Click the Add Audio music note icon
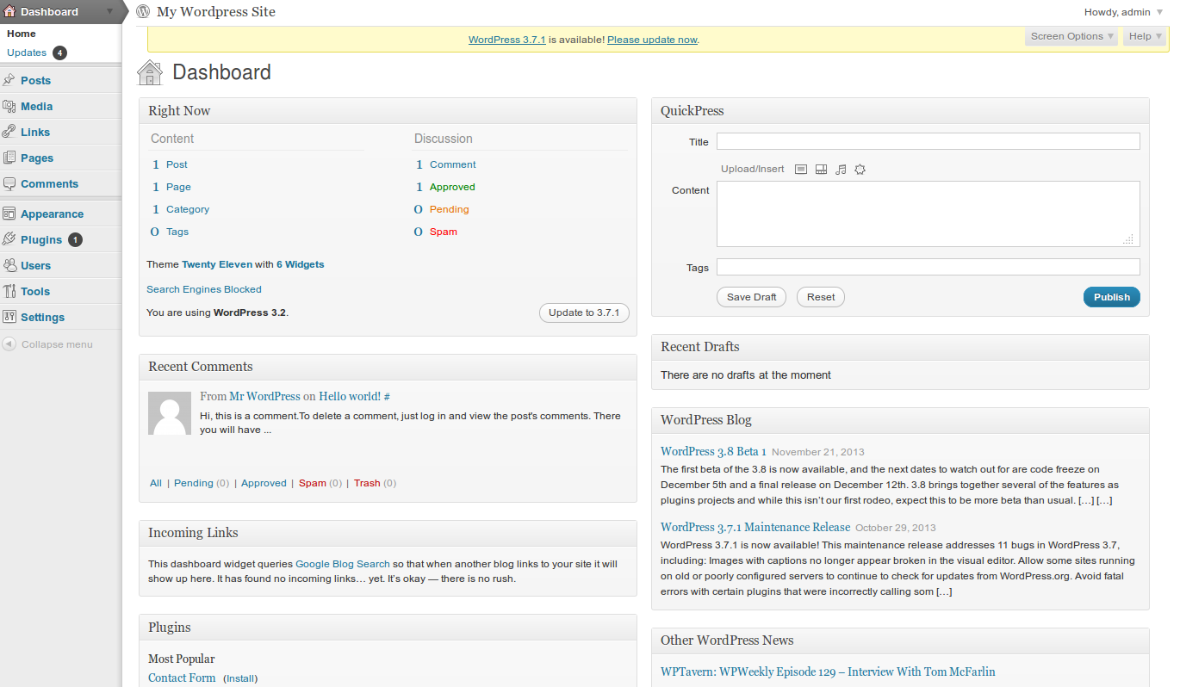Screen dimensions: 1180x687 [841, 170]
